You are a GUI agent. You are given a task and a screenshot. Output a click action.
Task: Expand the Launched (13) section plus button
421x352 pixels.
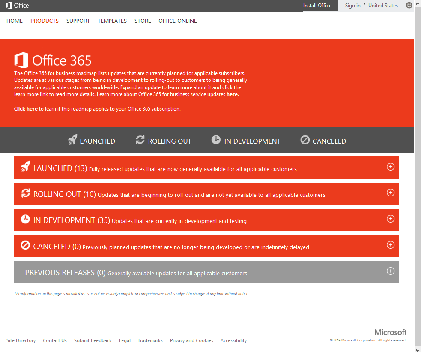(391, 167)
